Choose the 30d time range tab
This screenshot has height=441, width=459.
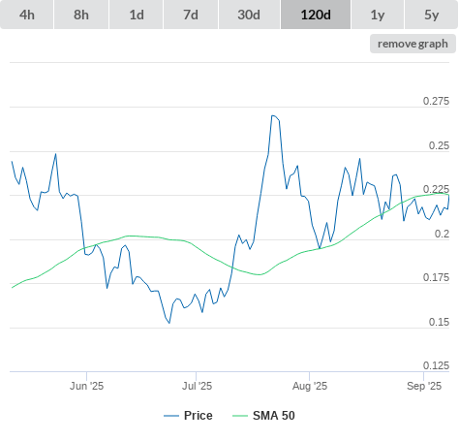pyautogui.click(x=249, y=15)
